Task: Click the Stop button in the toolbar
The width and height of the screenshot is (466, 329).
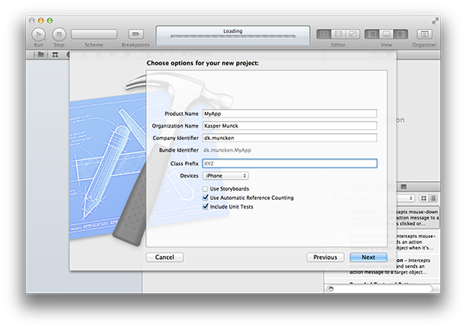Action: pyautogui.click(x=59, y=34)
